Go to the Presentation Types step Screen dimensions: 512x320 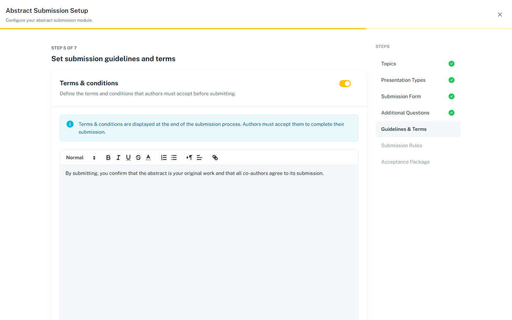point(418,80)
